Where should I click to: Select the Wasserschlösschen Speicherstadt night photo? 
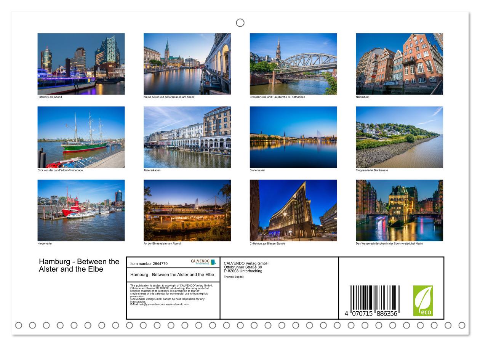(x=399, y=210)
